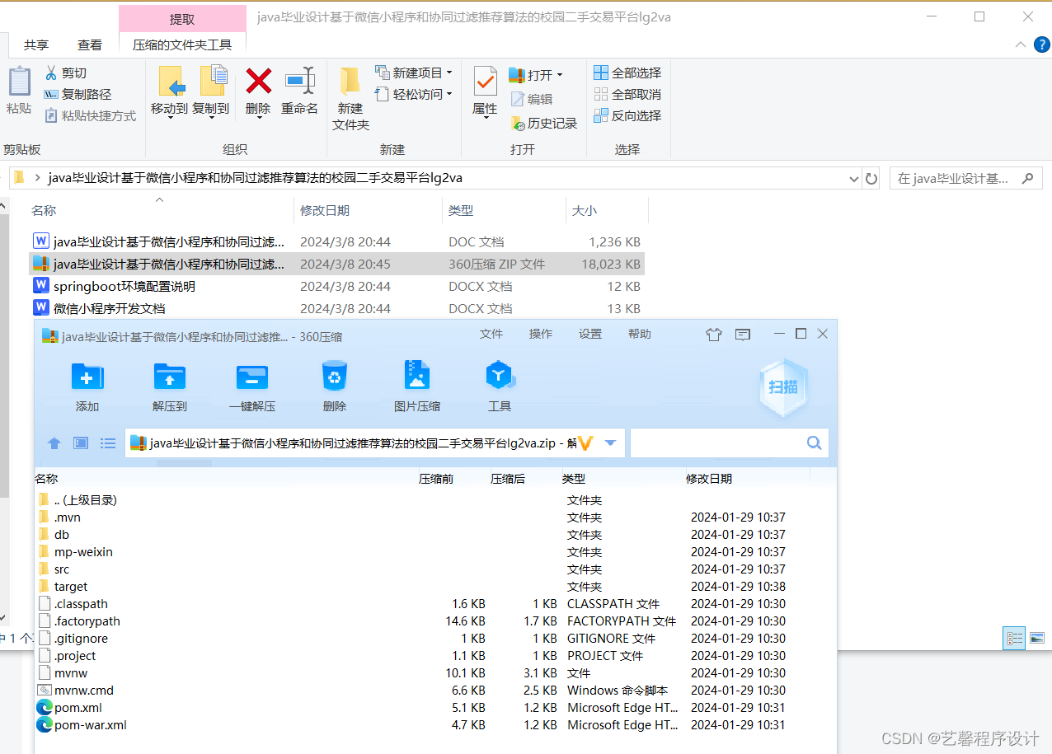Click Select none (全部取消)
This screenshot has width=1052, height=754.
(627, 95)
